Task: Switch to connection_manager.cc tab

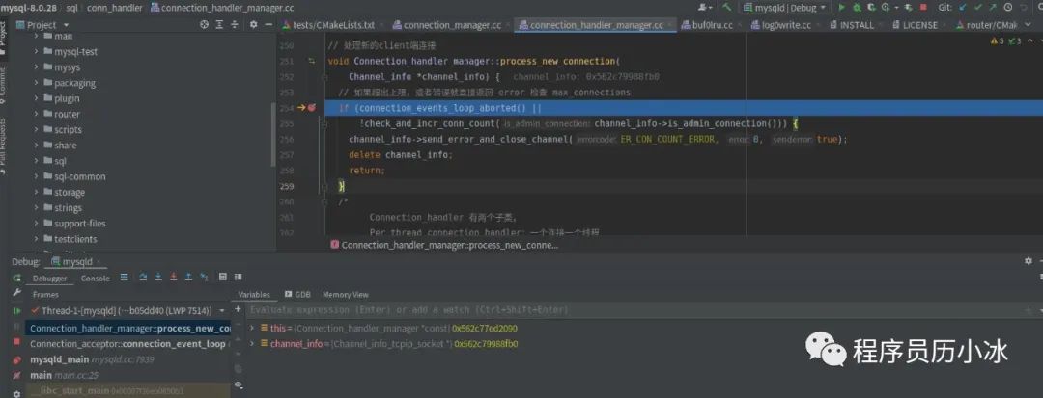Action: point(448,25)
